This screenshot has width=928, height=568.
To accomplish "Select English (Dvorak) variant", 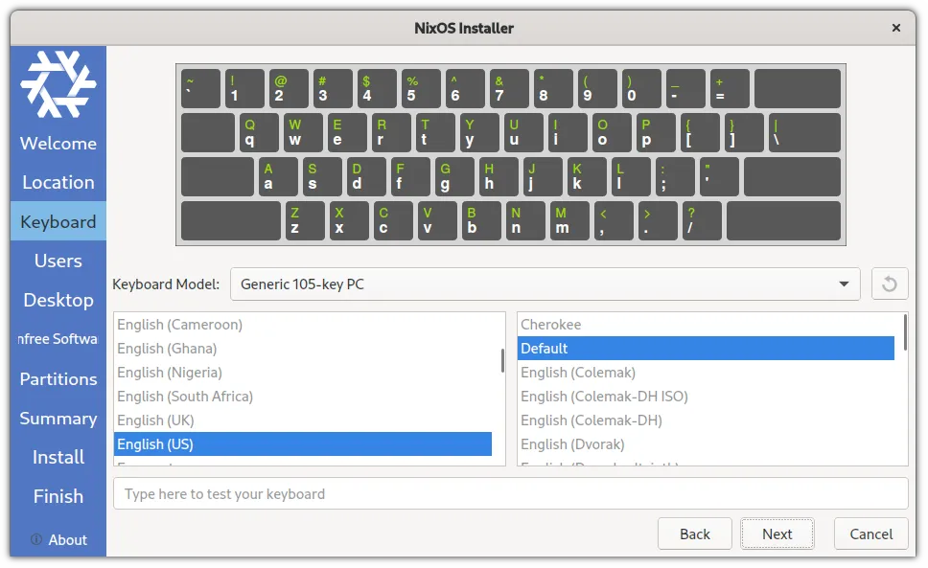I will 572,444.
